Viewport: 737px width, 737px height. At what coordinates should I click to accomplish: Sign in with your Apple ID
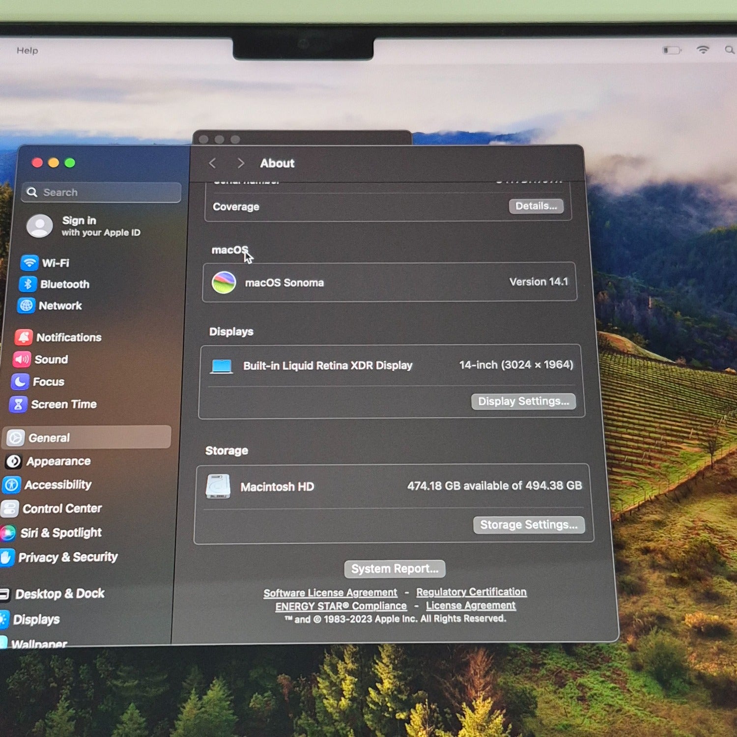point(101,226)
